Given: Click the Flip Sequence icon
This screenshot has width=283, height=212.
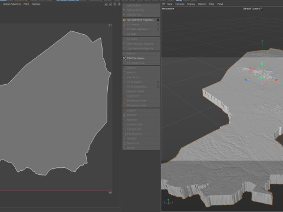Looking at the screenshot, I should [x=124, y=134].
